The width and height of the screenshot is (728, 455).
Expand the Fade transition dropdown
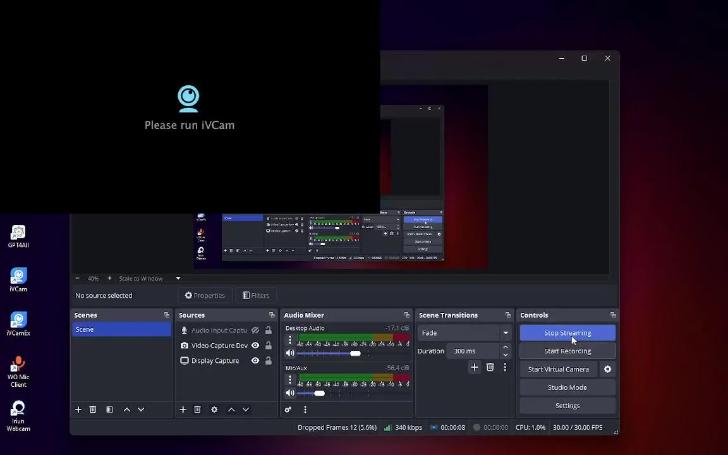[x=506, y=333]
